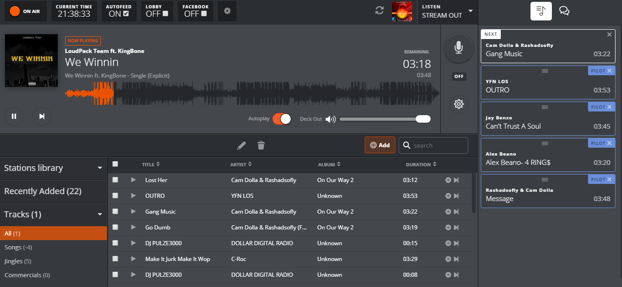Click reorder handle on Message card
The height and width of the screenshot is (287, 622).
click(x=545, y=179)
